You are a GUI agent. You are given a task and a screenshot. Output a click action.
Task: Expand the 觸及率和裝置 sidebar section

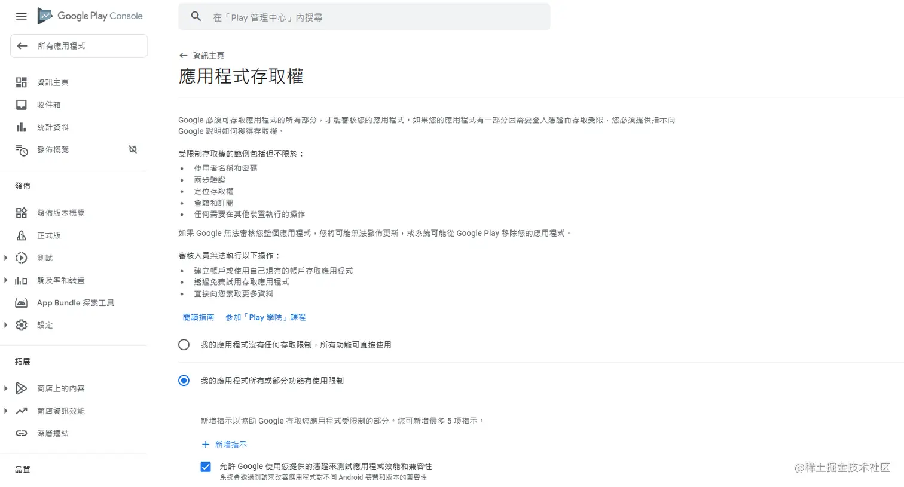pyautogui.click(x=6, y=280)
